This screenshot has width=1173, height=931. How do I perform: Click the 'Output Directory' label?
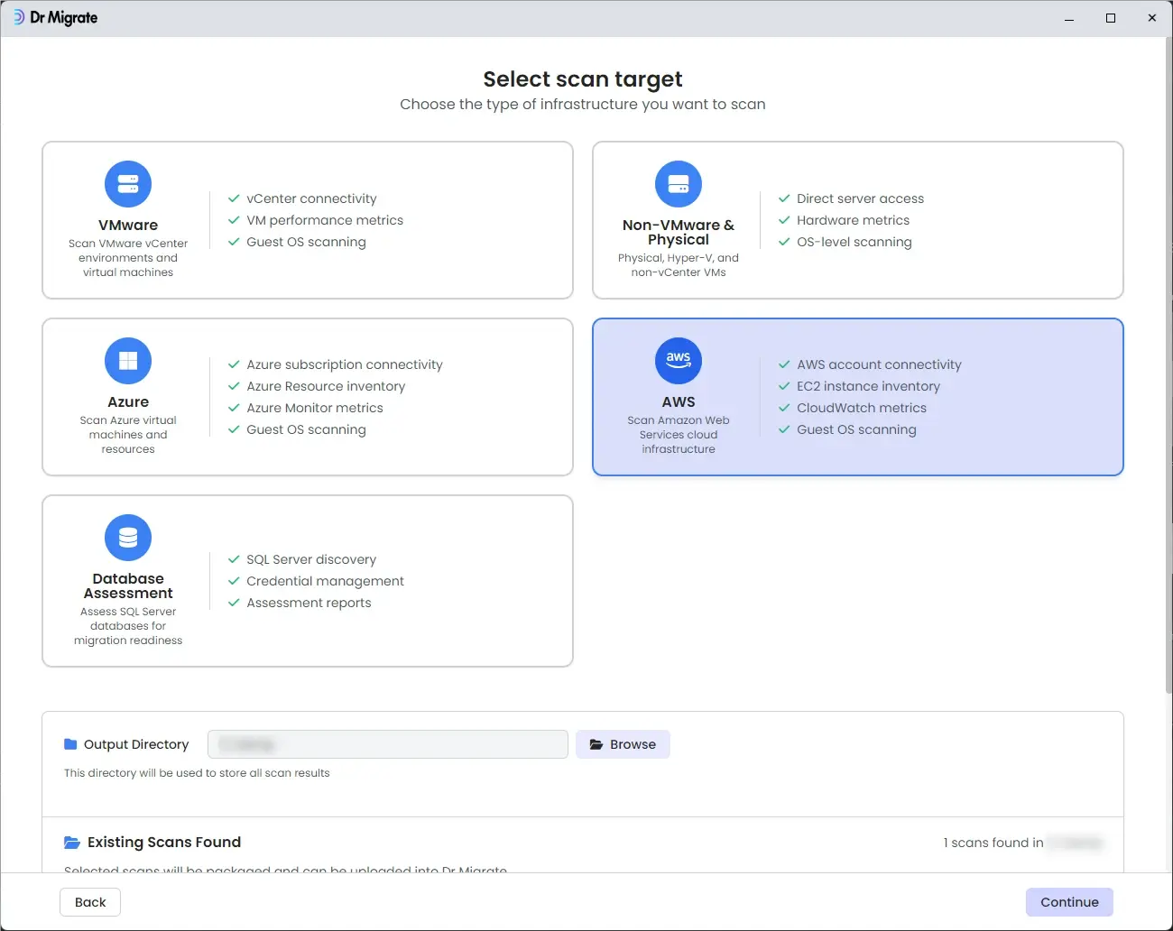136,744
